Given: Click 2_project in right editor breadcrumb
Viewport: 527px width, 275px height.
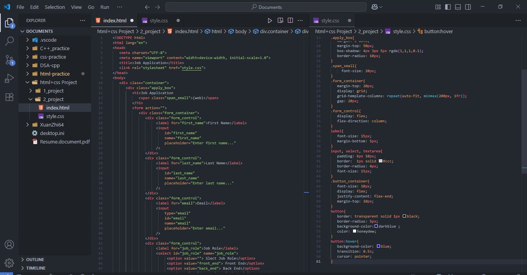Looking at the screenshot, I should tap(368, 31).
